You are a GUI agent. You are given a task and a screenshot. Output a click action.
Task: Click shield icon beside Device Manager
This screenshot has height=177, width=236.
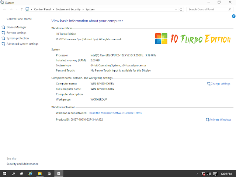click(3, 27)
